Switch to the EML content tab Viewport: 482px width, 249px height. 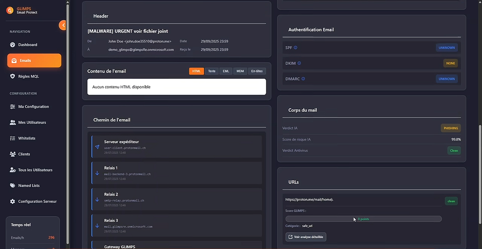(226, 71)
